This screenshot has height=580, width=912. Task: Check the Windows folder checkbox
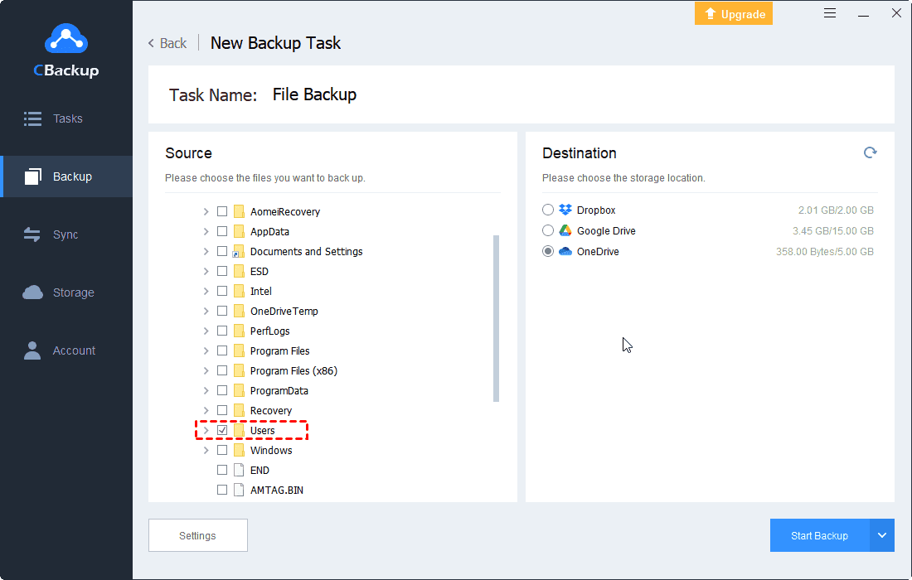point(221,450)
